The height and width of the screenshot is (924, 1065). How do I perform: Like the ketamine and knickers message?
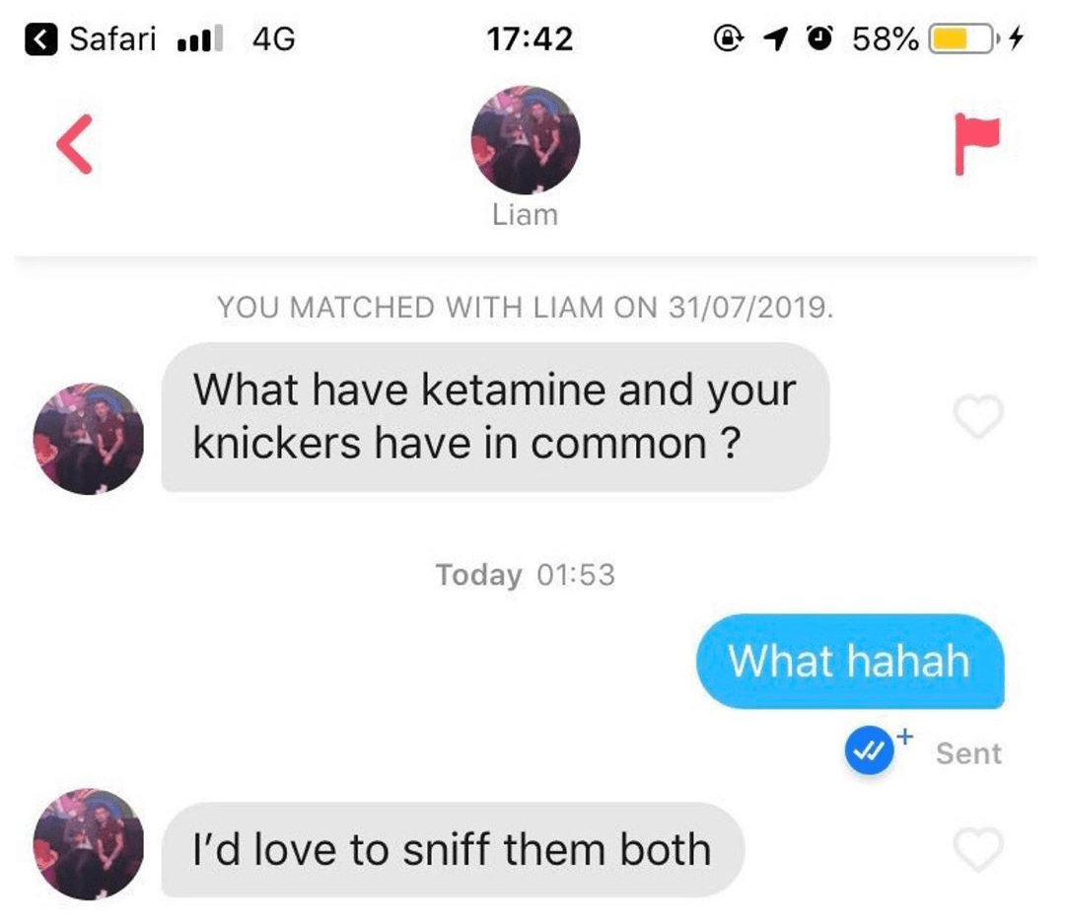(x=978, y=416)
